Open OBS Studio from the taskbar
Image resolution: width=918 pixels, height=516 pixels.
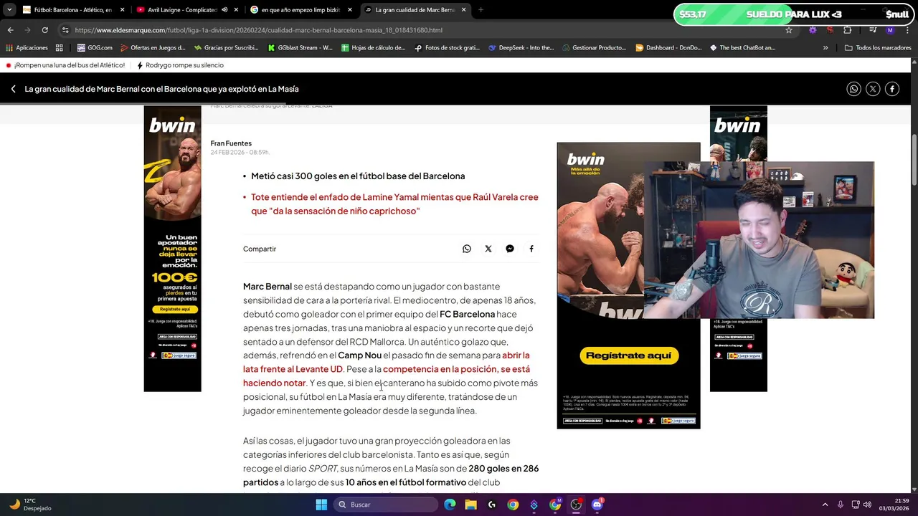click(576, 505)
